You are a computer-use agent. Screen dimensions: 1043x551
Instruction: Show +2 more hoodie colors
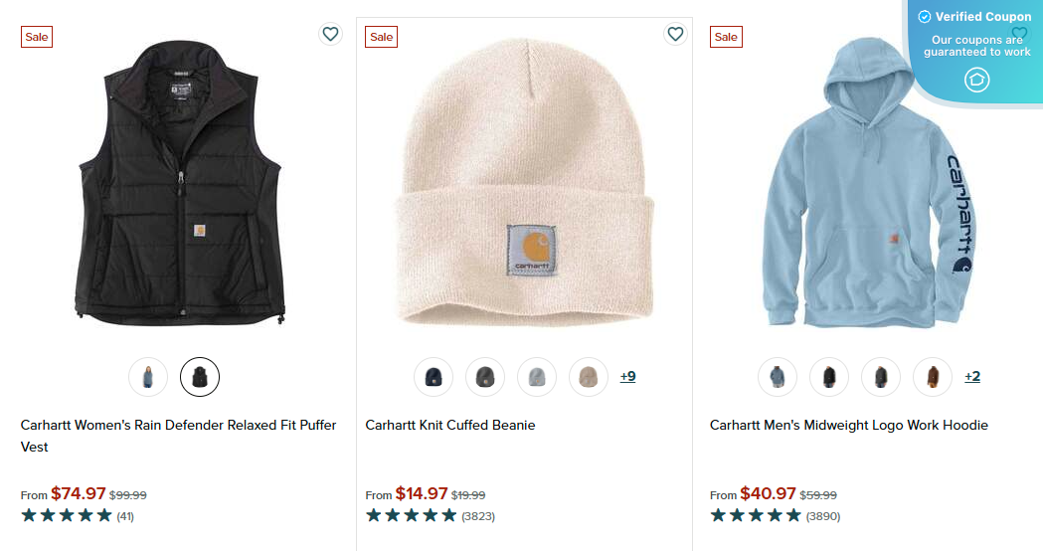(972, 377)
